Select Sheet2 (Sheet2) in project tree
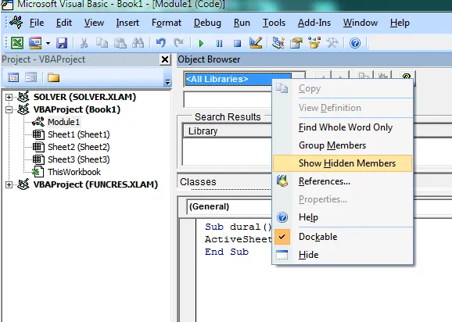The width and height of the screenshot is (452, 322). (x=79, y=147)
